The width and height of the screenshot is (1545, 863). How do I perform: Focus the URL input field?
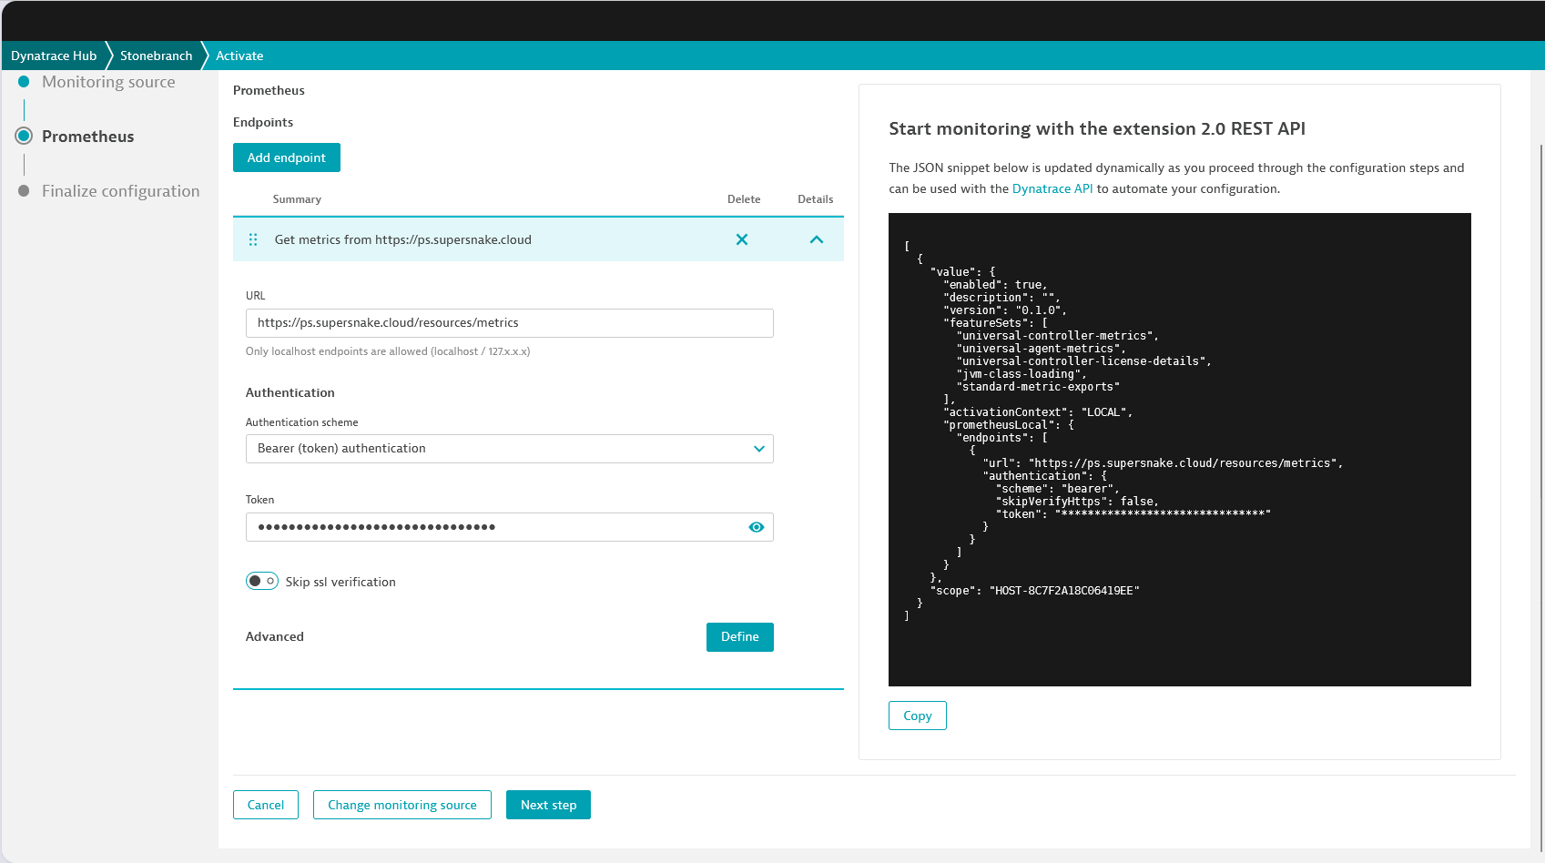pyautogui.click(x=510, y=323)
